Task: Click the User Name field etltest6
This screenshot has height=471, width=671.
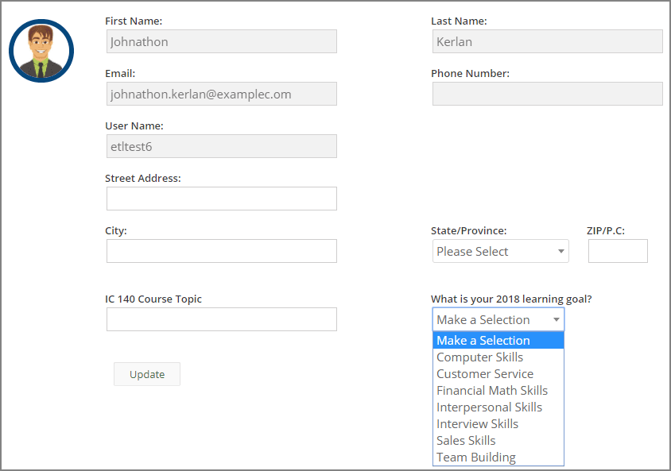Action: click(222, 146)
